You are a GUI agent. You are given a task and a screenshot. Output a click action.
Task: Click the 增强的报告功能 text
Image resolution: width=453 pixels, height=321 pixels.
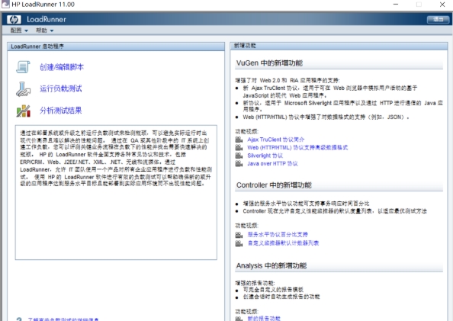(x=255, y=283)
